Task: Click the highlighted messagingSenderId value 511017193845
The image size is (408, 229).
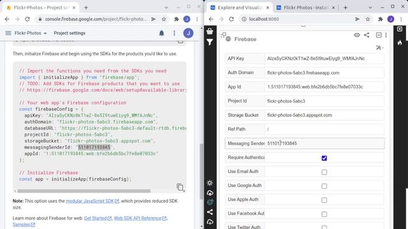Action: (94, 147)
